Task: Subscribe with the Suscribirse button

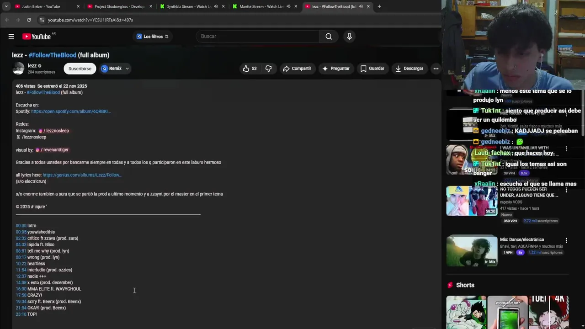Action: tap(80, 69)
